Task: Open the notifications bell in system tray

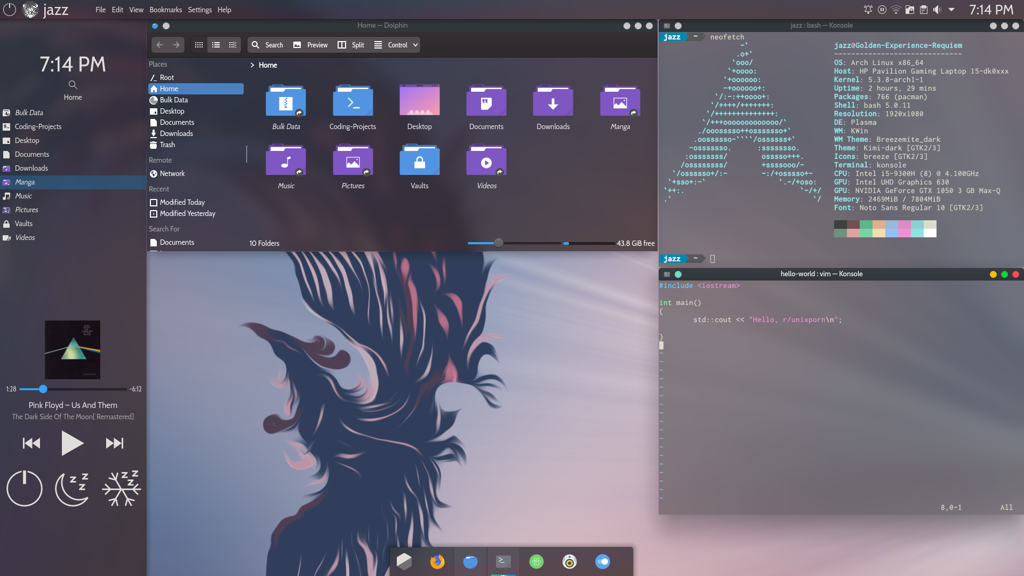Action: tap(868, 10)
